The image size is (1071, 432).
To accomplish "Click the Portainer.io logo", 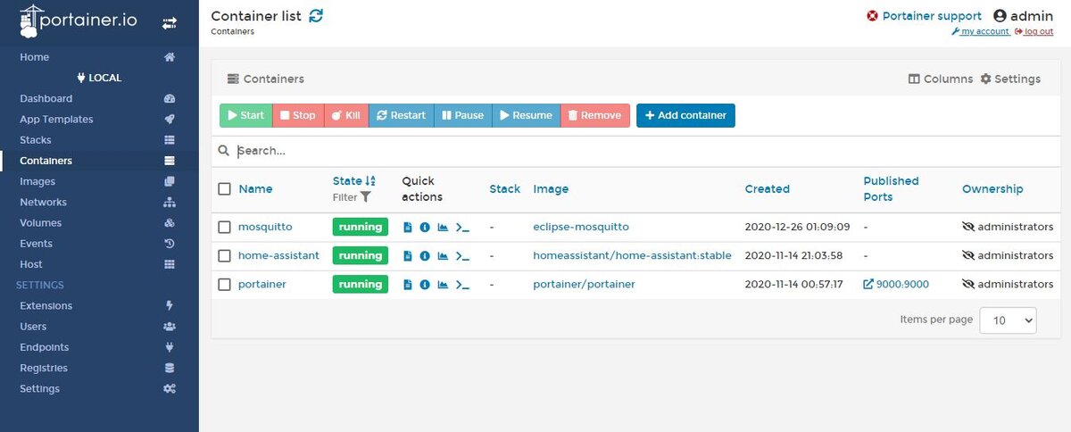I will click(x=79, y=21).
